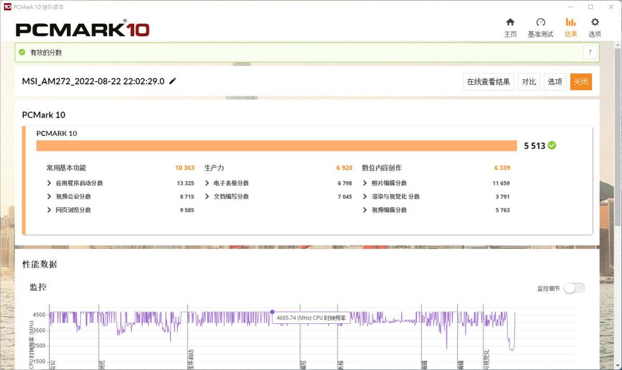Switch to the 基准测试 tab label

click(541, 34)
